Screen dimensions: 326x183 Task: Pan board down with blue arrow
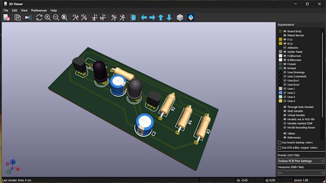coord(169,17)
